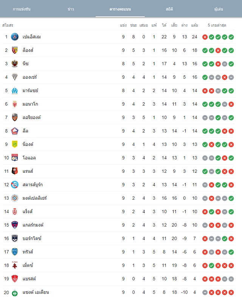
Task: Switch to the ข่าว tab
Action: coord(71,9)
